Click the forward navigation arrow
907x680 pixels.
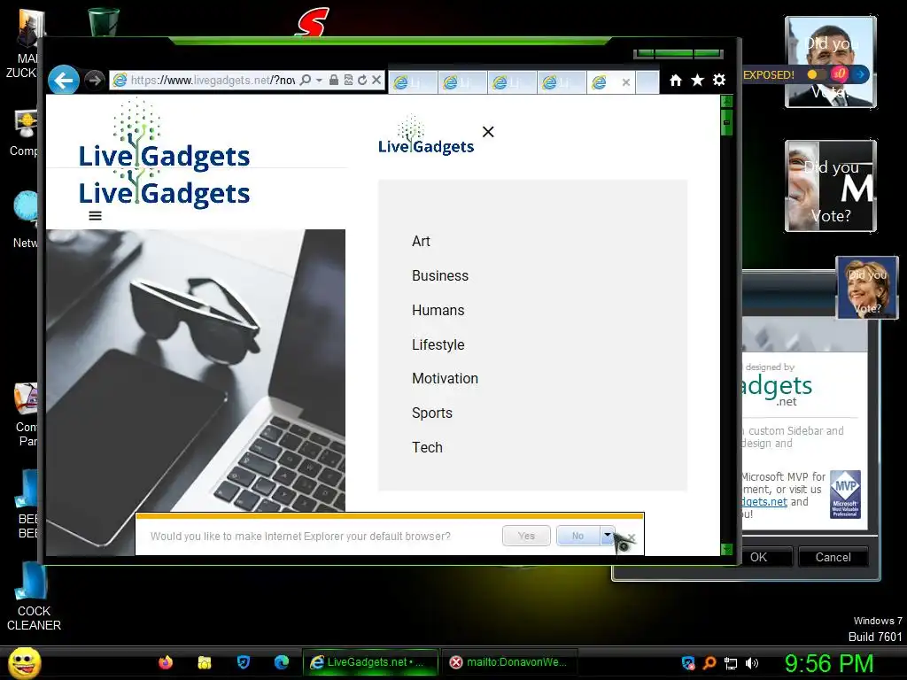coord(94,80)
